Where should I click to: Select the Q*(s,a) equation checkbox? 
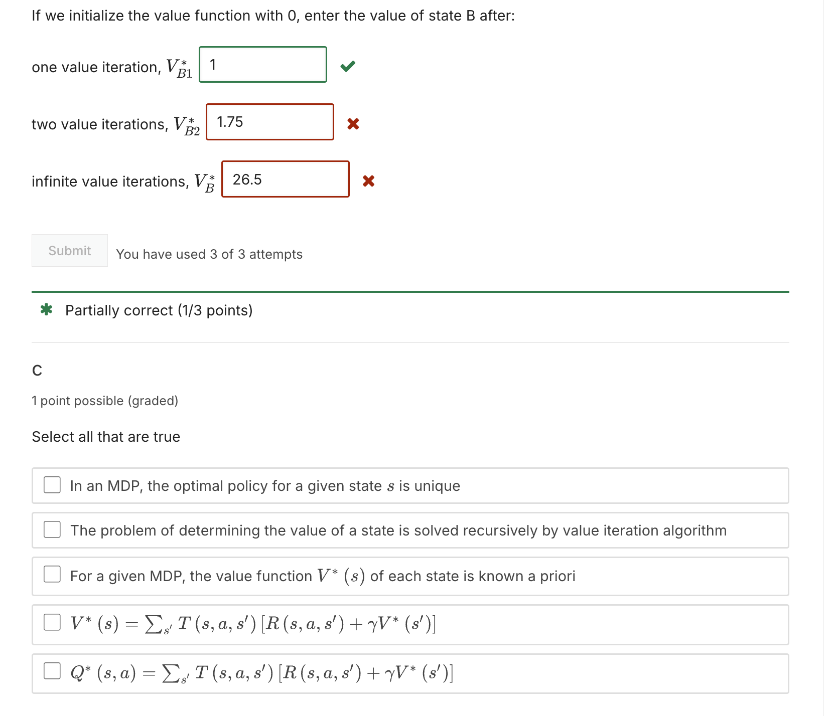(x=52, y=671)
